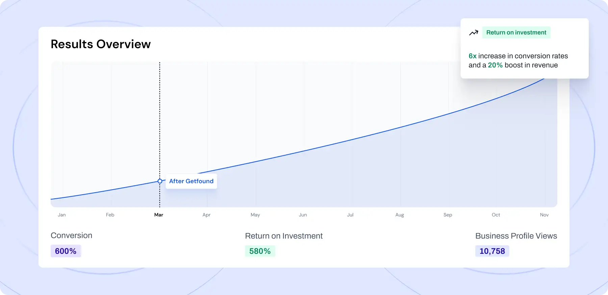Click the 580% return on investment badge
Viewport: 608px width, 295px height.
260,251
